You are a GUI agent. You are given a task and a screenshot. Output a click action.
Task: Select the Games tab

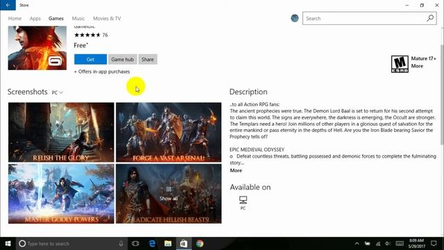pos(56,19)
